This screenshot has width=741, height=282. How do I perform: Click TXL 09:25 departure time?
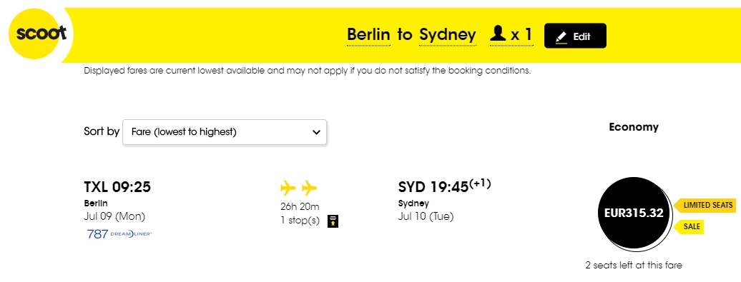[x=117, y=187]
